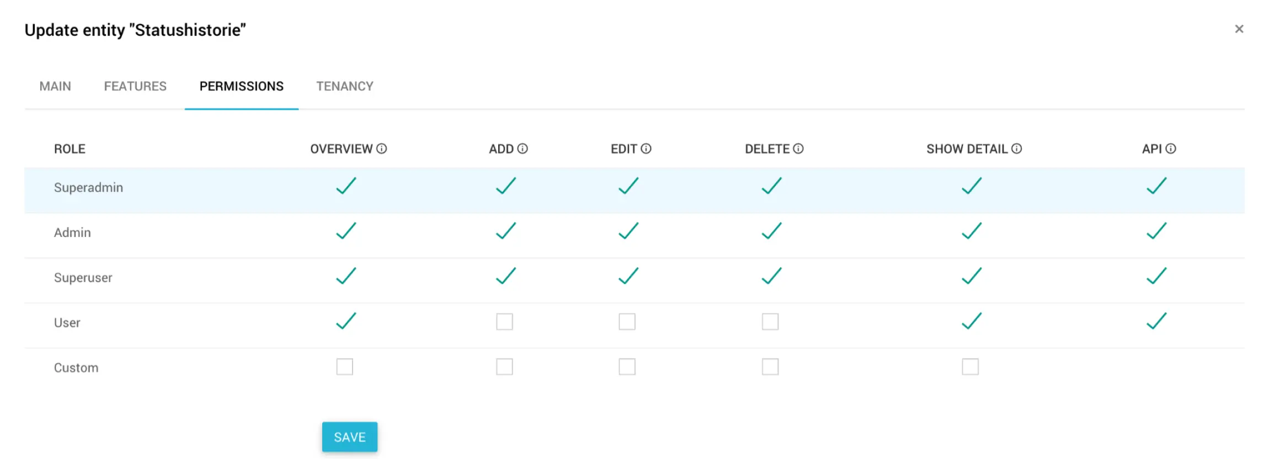The height and width of the screenshot is (460, 1269).
Task: Click the info icon next to API
Action: point(1171,149)
